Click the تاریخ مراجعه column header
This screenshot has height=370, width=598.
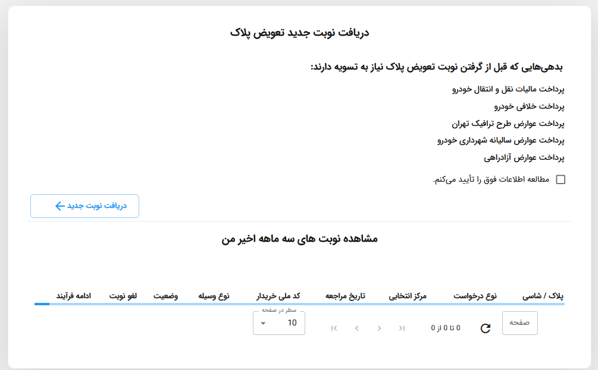[345, 296]
